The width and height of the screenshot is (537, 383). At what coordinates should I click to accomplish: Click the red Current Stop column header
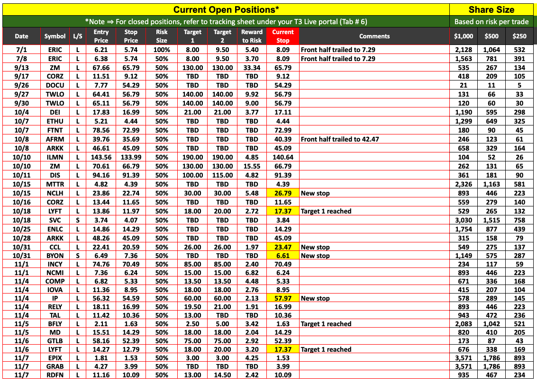(x=282, y=36)
